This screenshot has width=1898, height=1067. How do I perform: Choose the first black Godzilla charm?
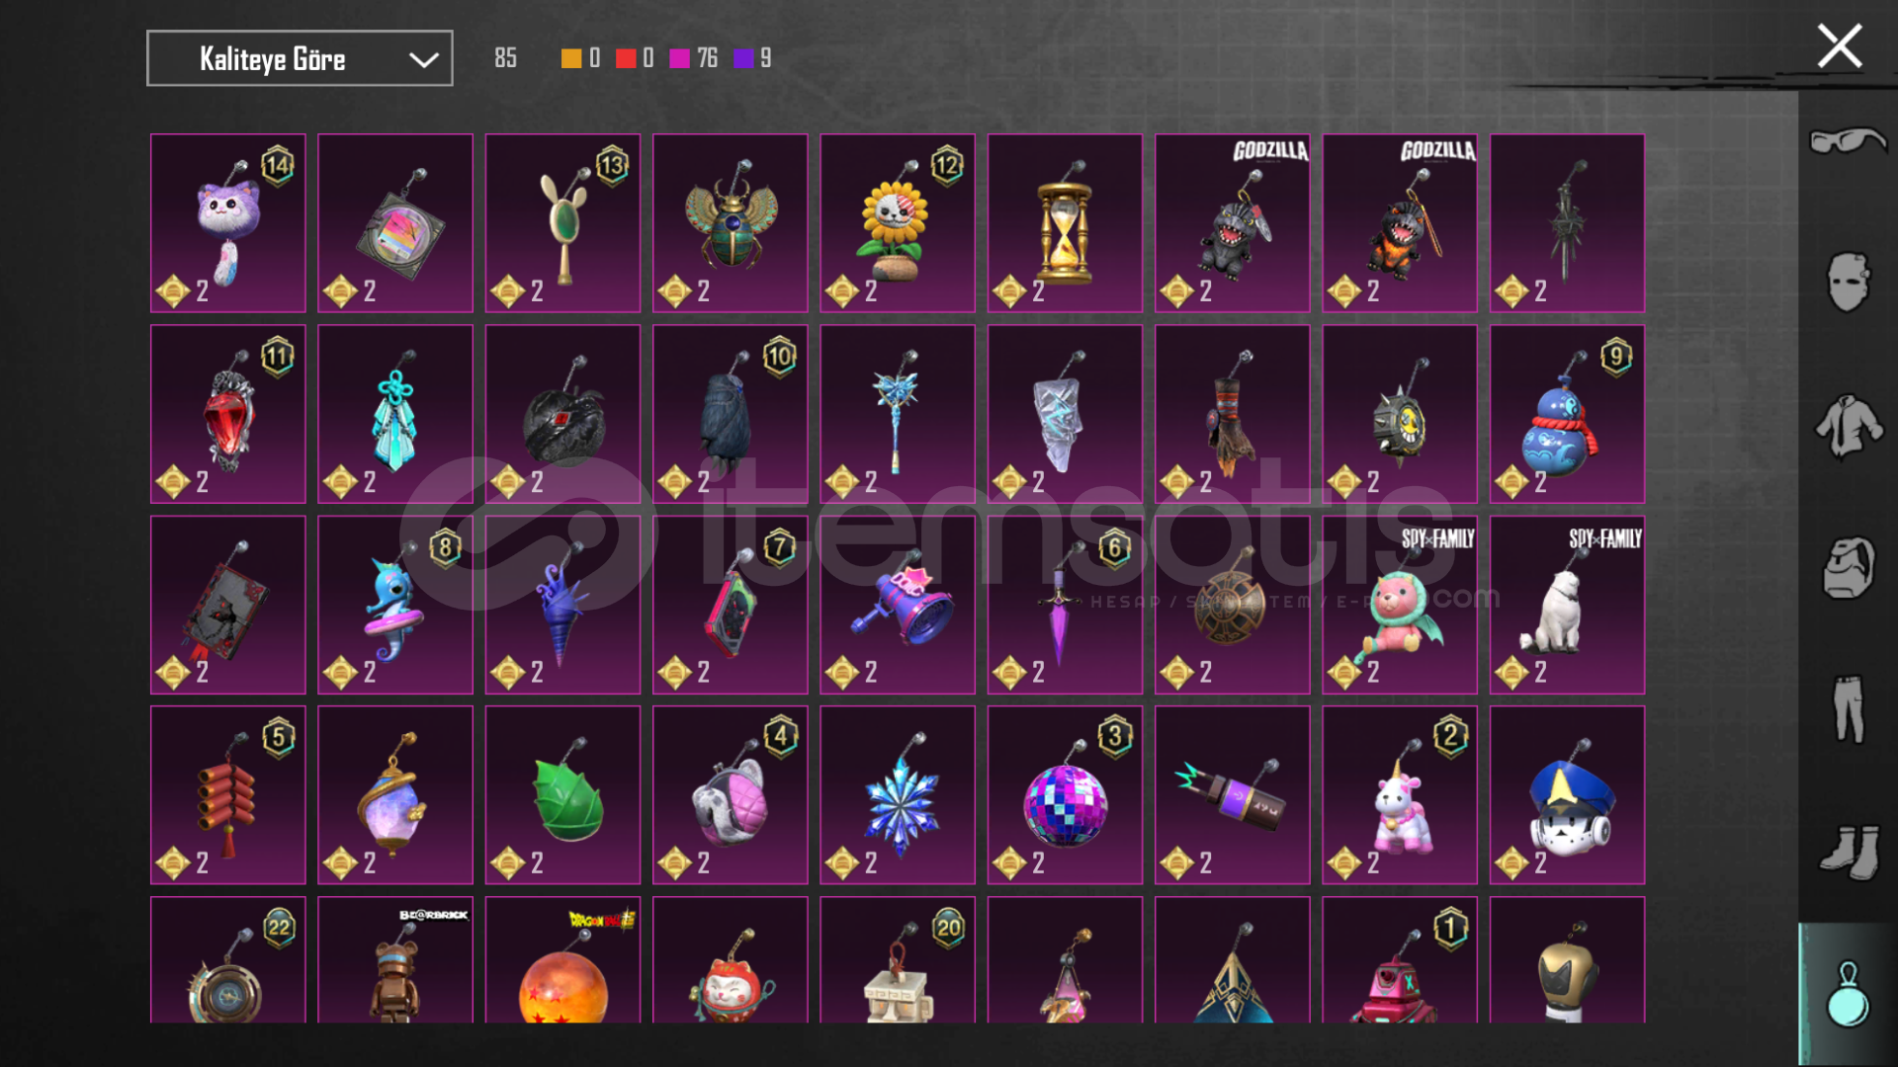pos(1233,223)
